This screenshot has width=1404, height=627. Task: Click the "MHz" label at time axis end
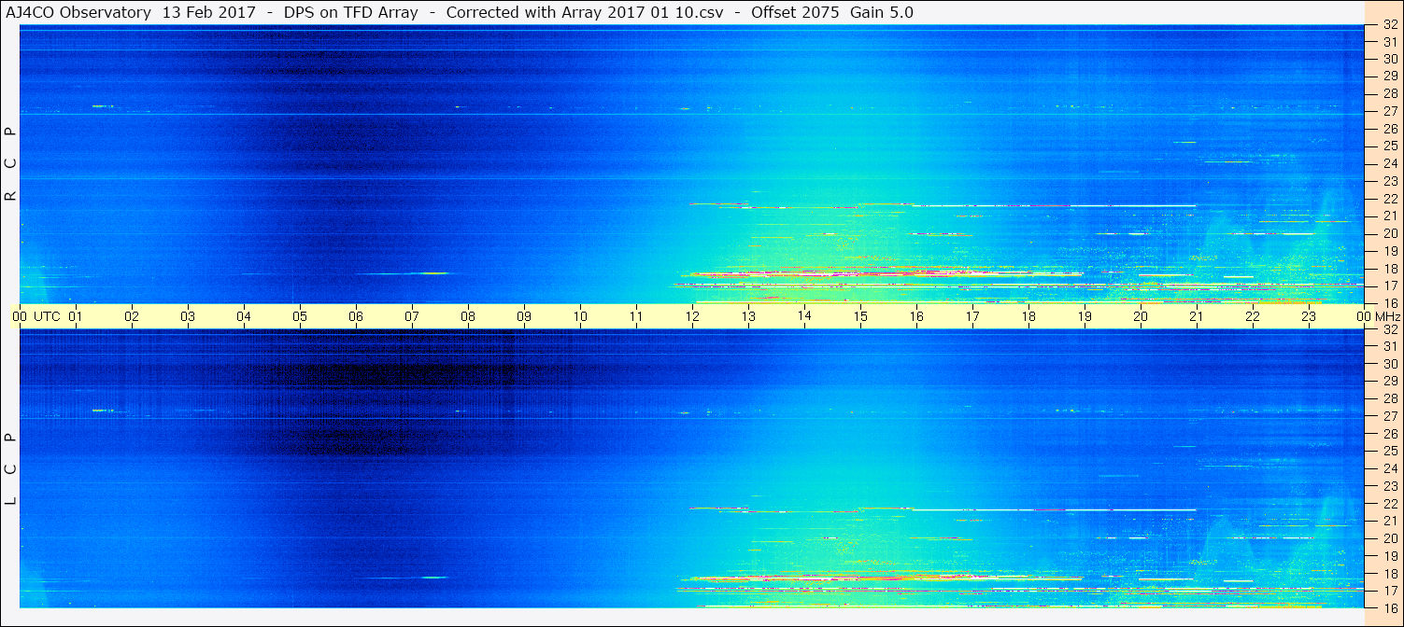point(1387,316)
